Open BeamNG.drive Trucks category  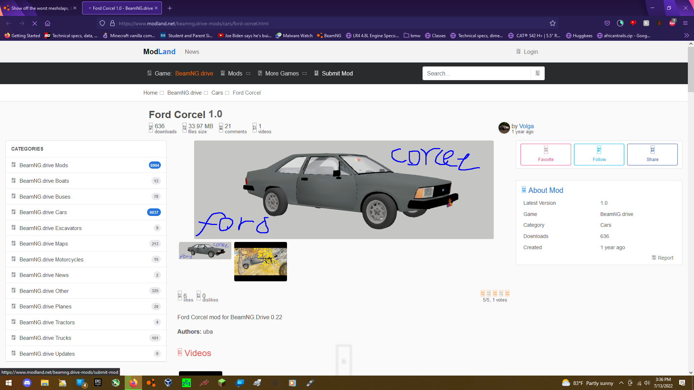(x=86, y=338)
